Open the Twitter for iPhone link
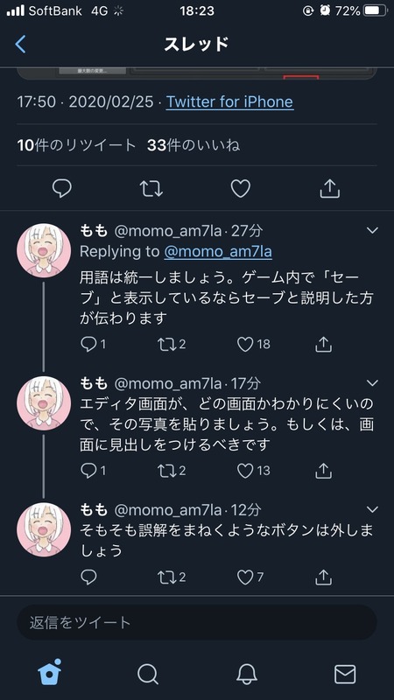394x700 pixels. pyautogui.click(x=229, y=101)
